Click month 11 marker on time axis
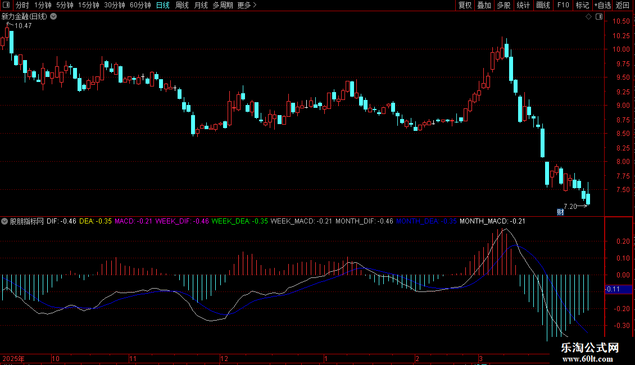The image size is (635, 365). (x=133, y=359)
